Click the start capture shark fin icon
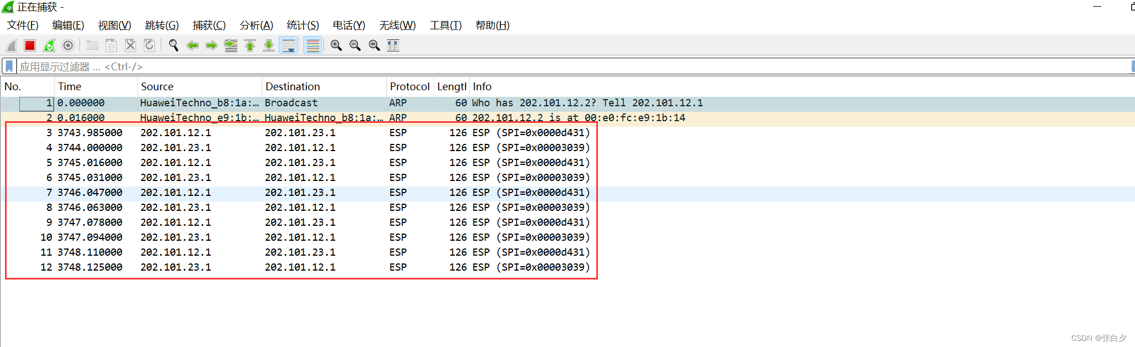1135x347 pixels. click(x=12, y=45)
